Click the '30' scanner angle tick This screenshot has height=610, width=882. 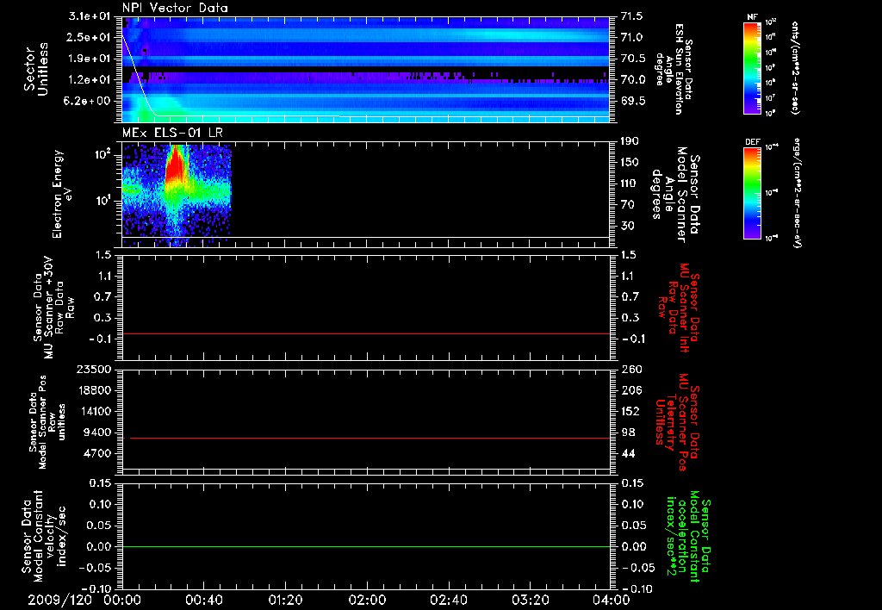pos(627,227)
